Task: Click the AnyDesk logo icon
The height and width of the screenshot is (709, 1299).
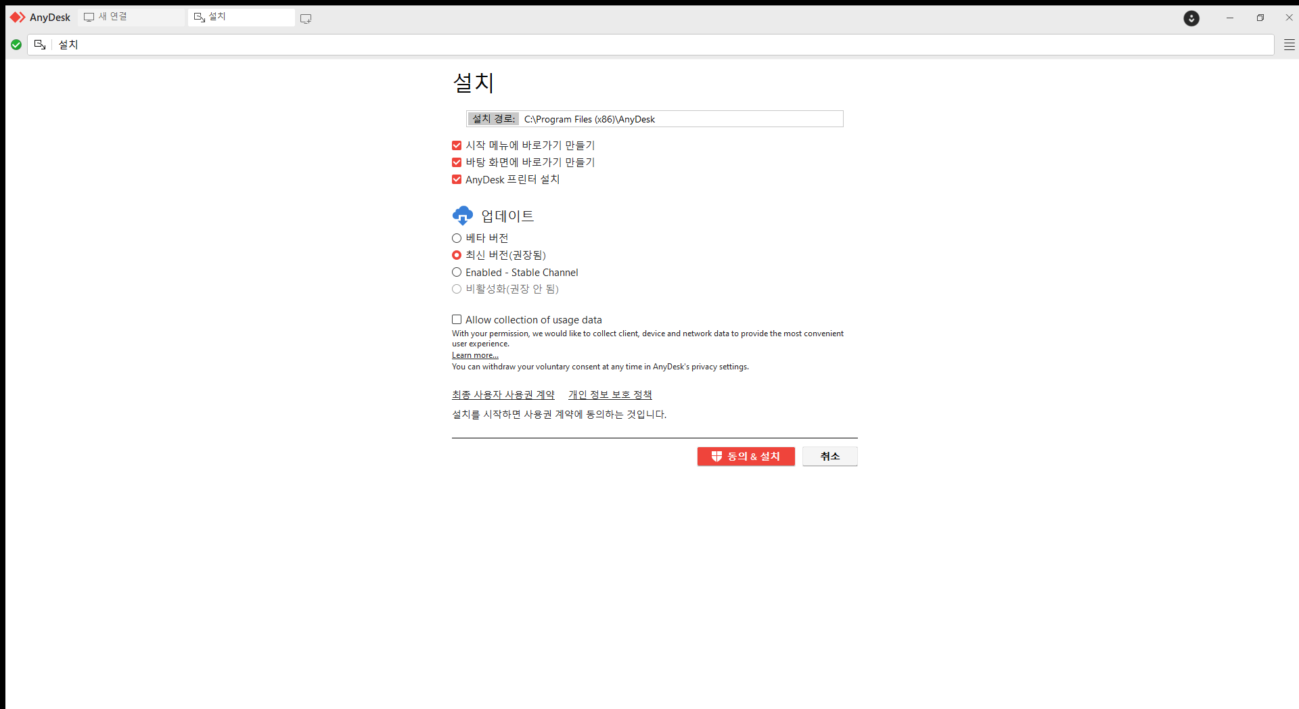Action: (x=18, y=18)
